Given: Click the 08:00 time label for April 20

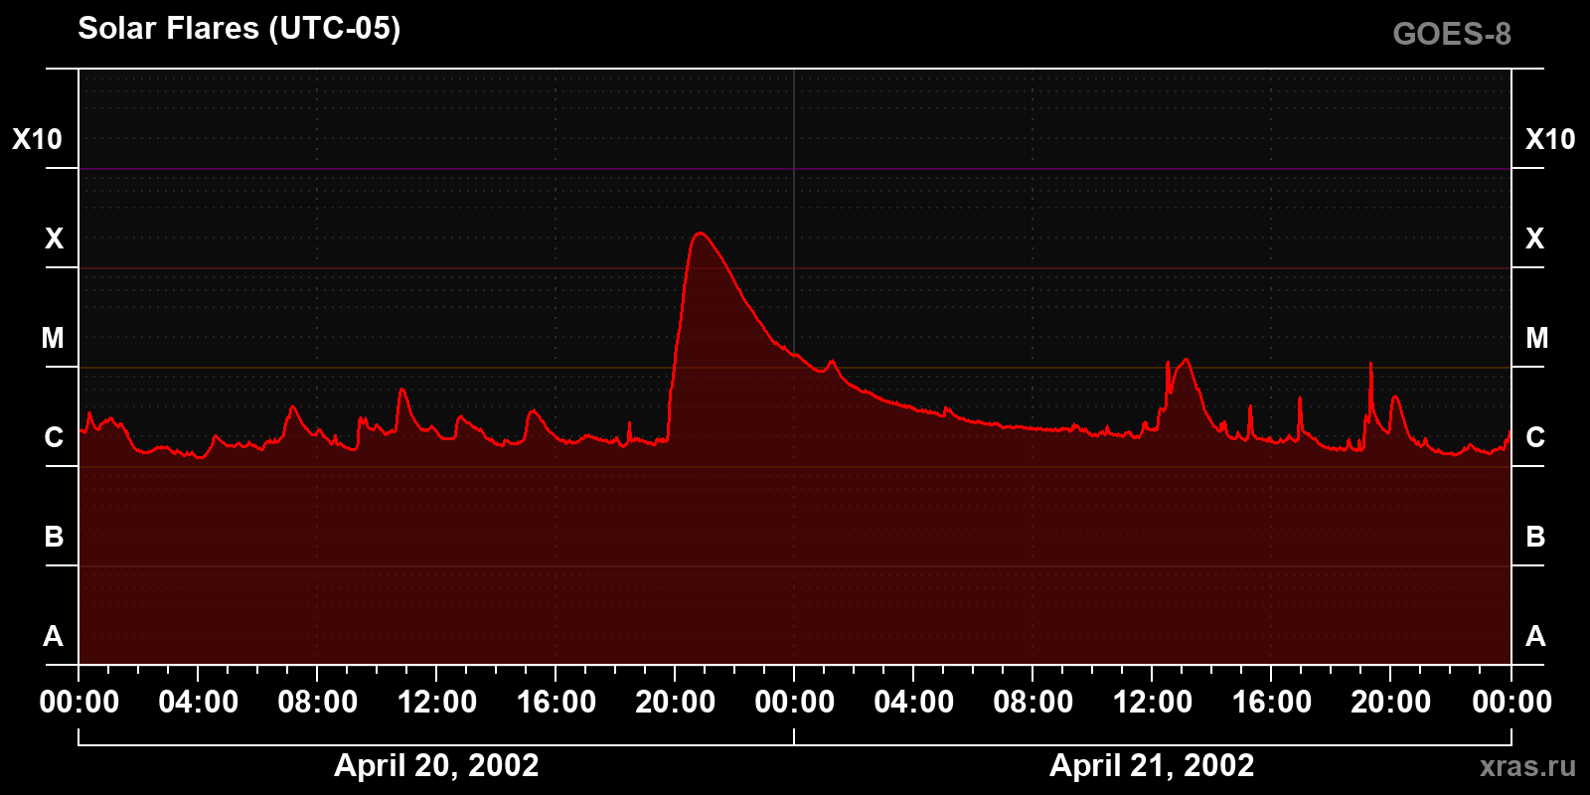Looking at the screenshot, I should pyautogui.click(x=318, y=702).
